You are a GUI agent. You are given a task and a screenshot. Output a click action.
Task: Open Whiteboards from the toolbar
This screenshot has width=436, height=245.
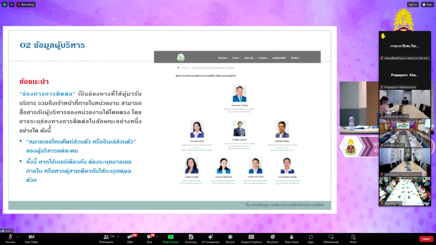tap(331, 238)
